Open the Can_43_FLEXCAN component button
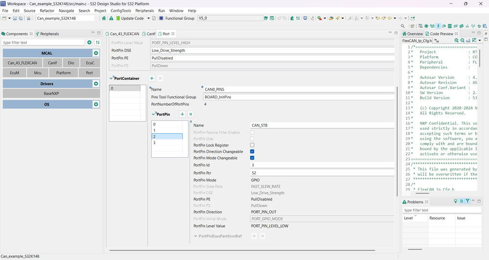This screenshot has width=489, height=260. (x=23, y=63)
